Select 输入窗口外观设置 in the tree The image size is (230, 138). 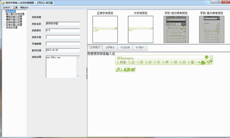coord(15,14)
